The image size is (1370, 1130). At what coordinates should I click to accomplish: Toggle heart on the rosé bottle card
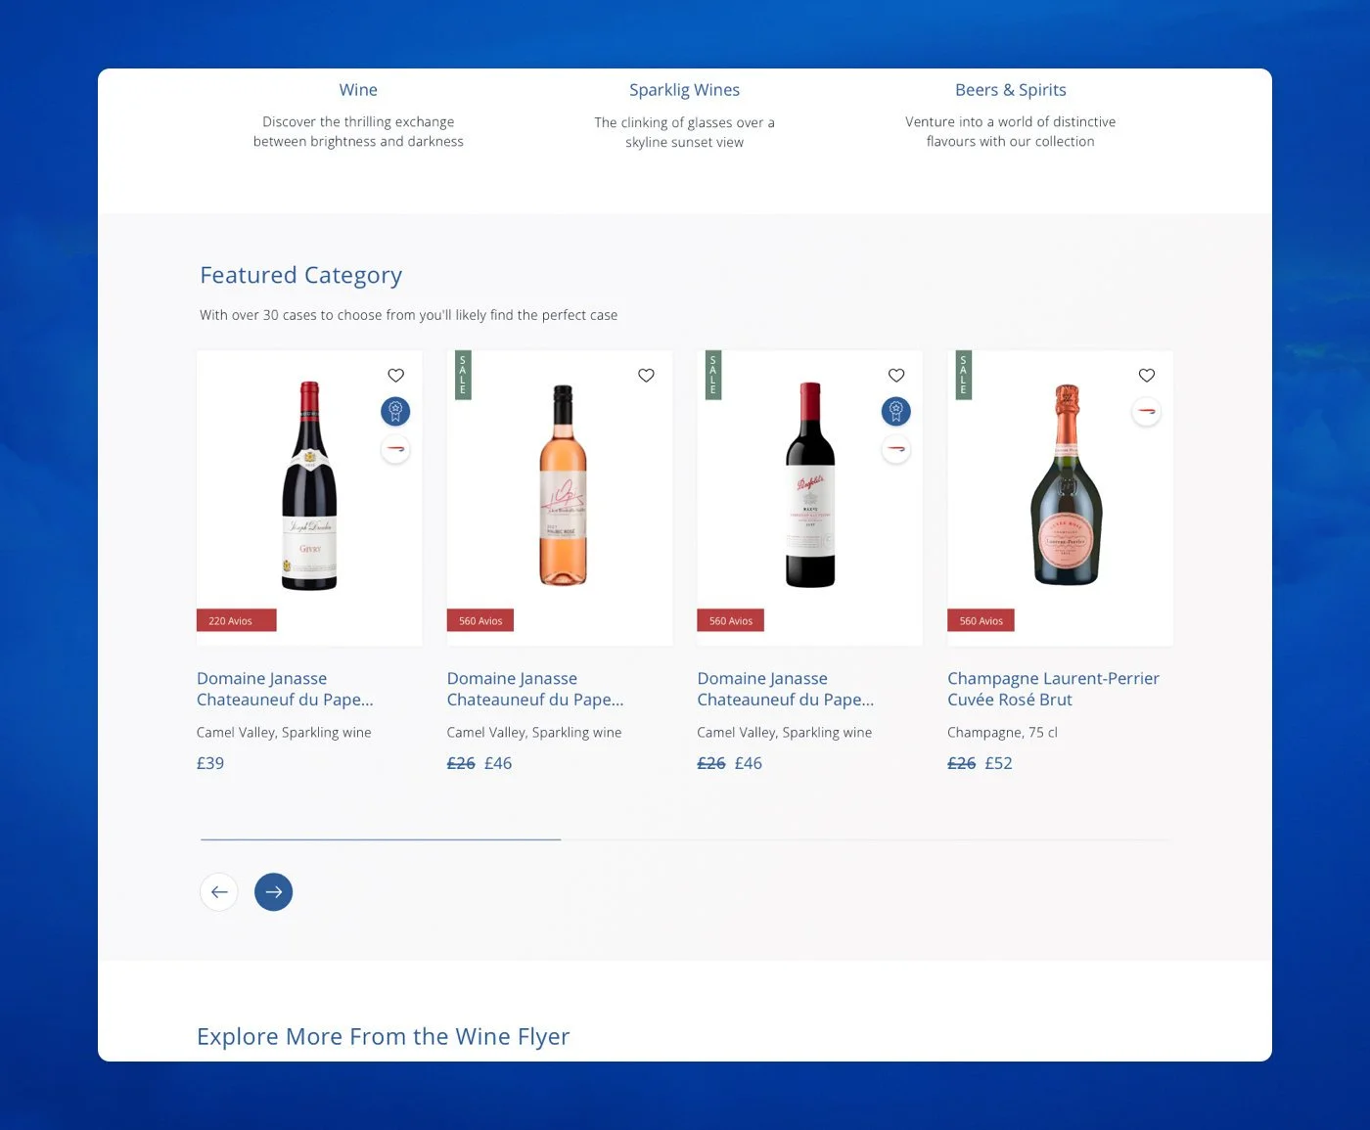tap(646, 376)
